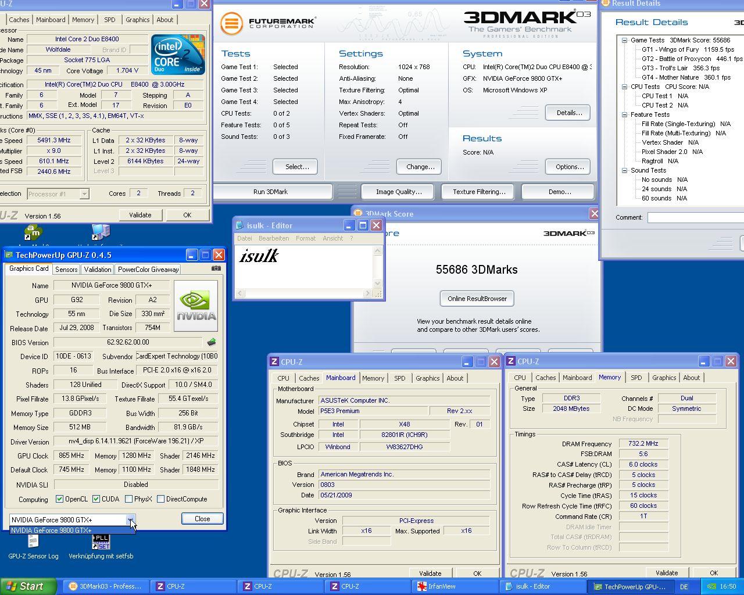744x595 pixels.
Task: Click the GPU-Z screenshot camera icon
Action: [x=216, y=268]
